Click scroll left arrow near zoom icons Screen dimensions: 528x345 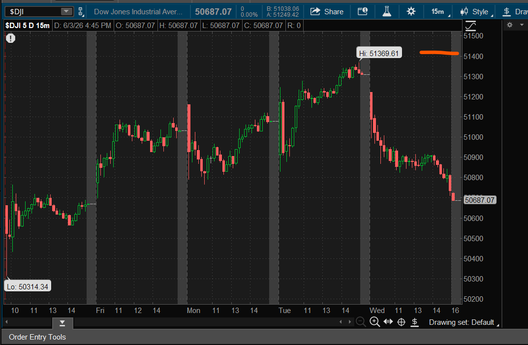click(x=341, y=322)
